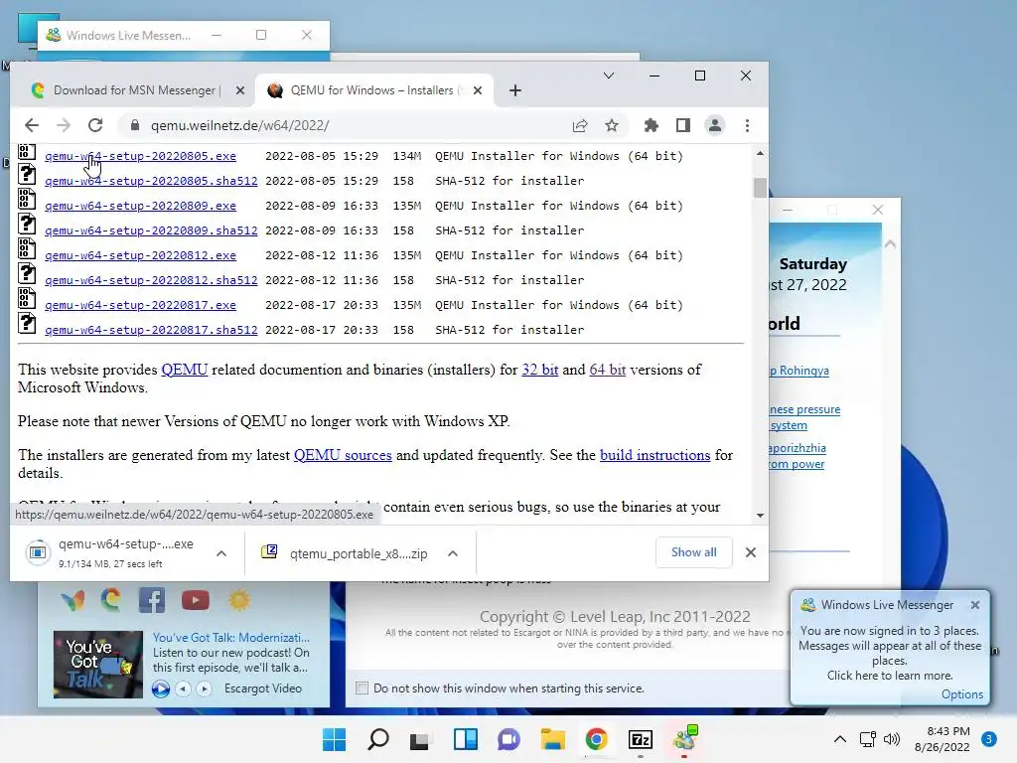Image resolution: width=1017 pixels, height=763 pixels.
Task: Expand options for qemu-w64-setup download
Action: point(221,553)
